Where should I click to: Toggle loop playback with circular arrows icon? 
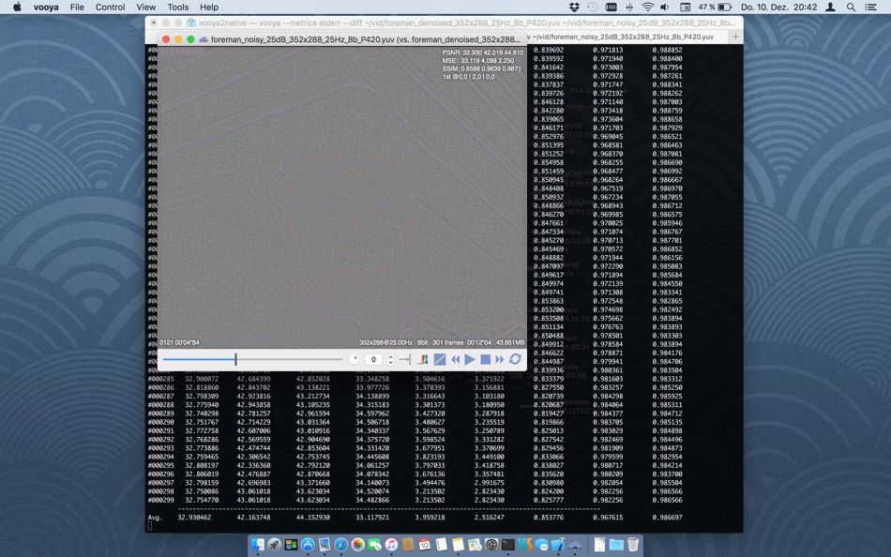(x=516, y=359)
